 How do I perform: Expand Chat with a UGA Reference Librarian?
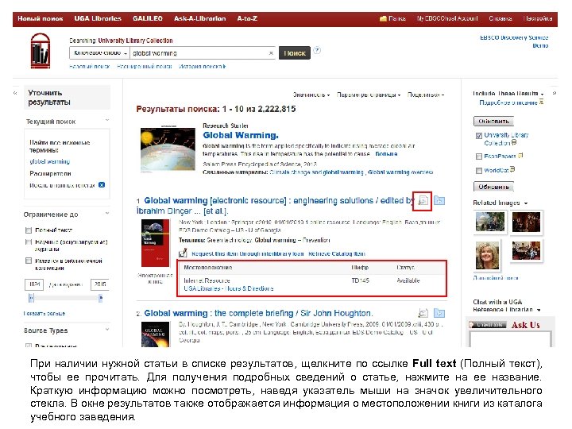539,310
